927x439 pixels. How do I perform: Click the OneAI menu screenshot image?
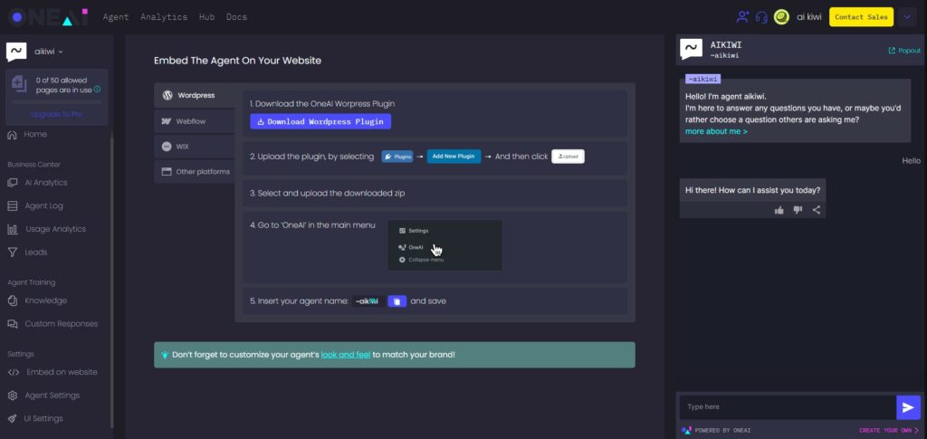tap(444, 245)
